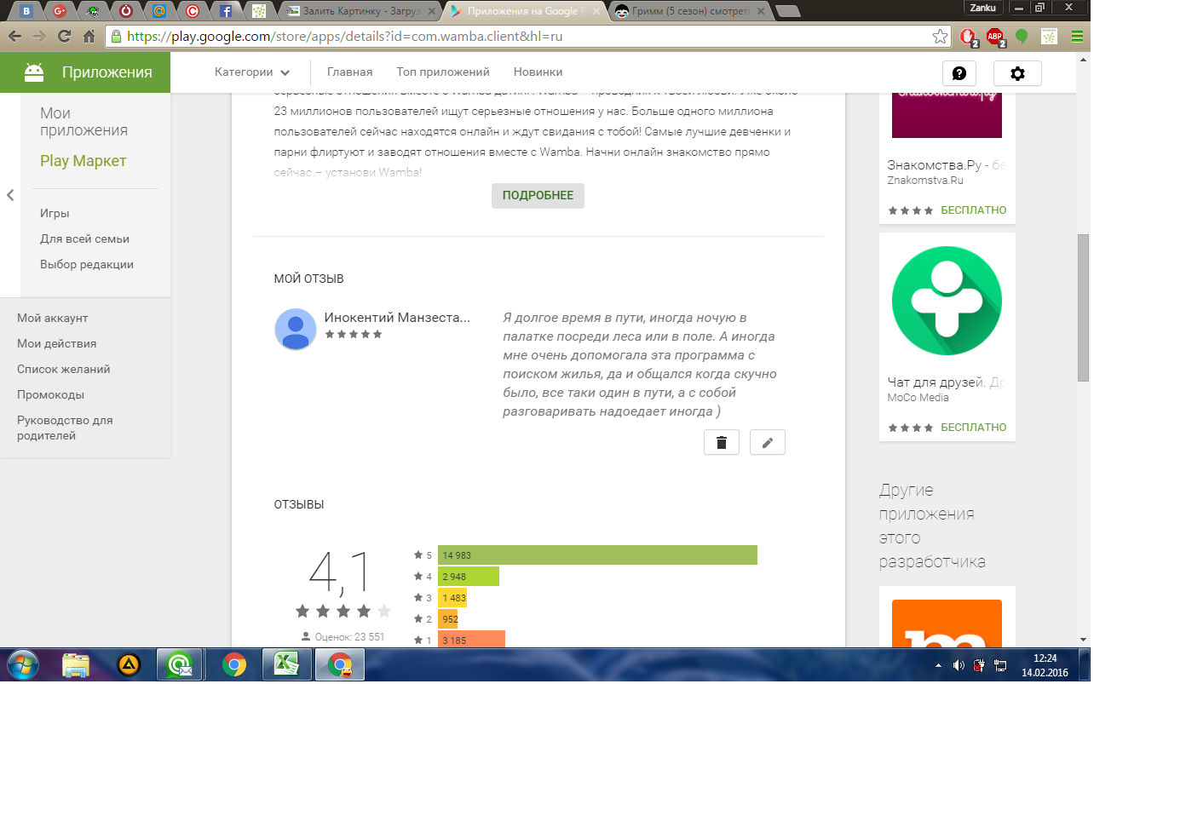
Task: Open Для всей семьи section
Action: pyautogui.click(x=84, y=239)
